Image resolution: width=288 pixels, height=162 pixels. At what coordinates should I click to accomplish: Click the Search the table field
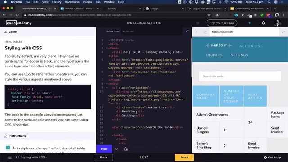240,76
